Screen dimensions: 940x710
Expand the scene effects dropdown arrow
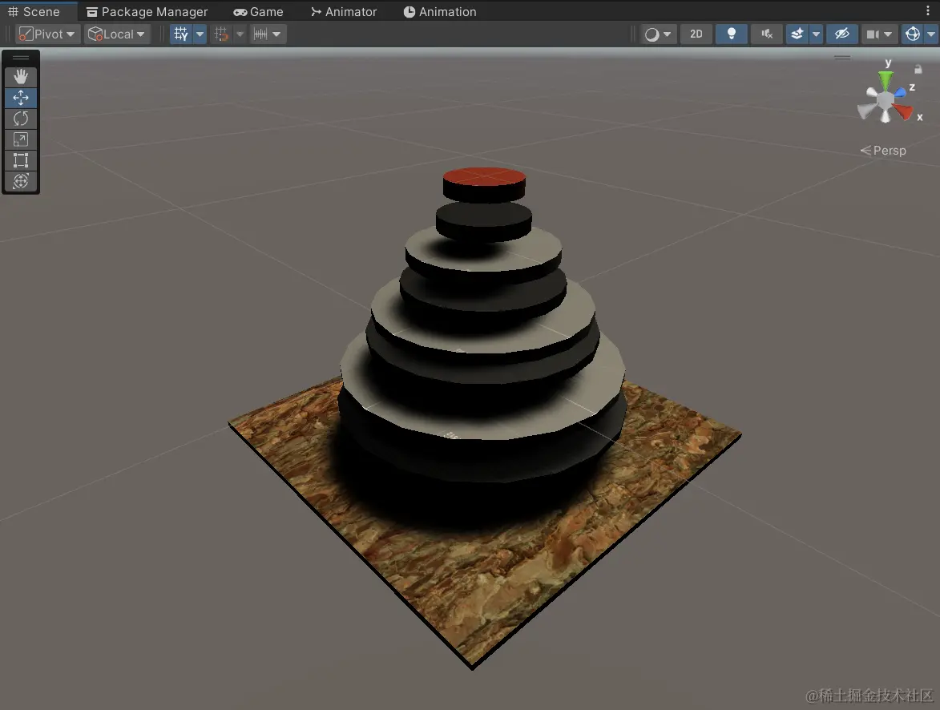click(x=815, y=34)
